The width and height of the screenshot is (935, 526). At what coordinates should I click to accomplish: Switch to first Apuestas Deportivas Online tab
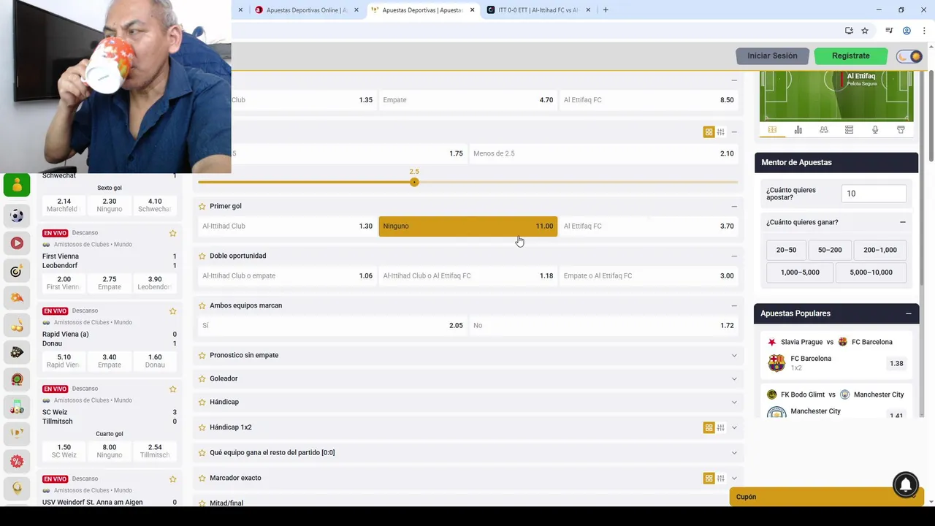pos(305,10)
